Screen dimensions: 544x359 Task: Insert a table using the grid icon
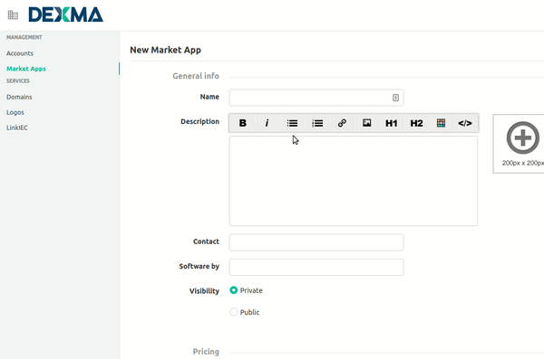pos(441,123)
